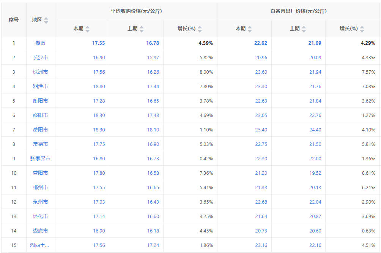
Task: Sort 白条肉出厂价格 增长(%) column
Action: pyautogui.click(x=362, y=29)
